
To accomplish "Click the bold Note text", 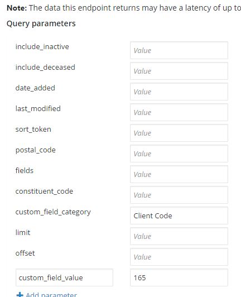I will point(17,8).
